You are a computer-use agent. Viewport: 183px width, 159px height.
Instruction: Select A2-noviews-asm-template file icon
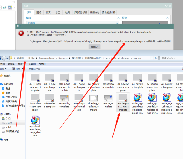tap(152, 78)
